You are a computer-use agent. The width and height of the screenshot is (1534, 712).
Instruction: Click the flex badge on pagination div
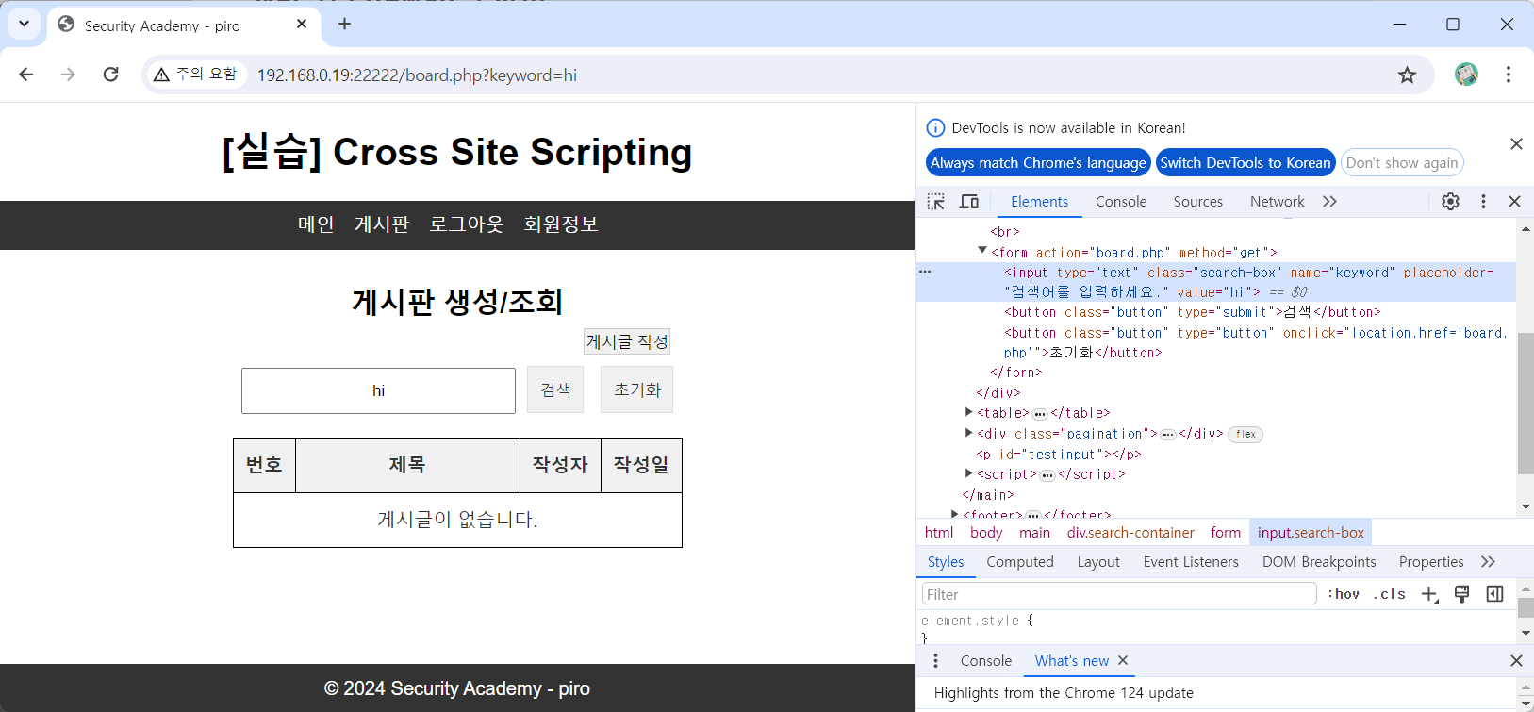1245,434
